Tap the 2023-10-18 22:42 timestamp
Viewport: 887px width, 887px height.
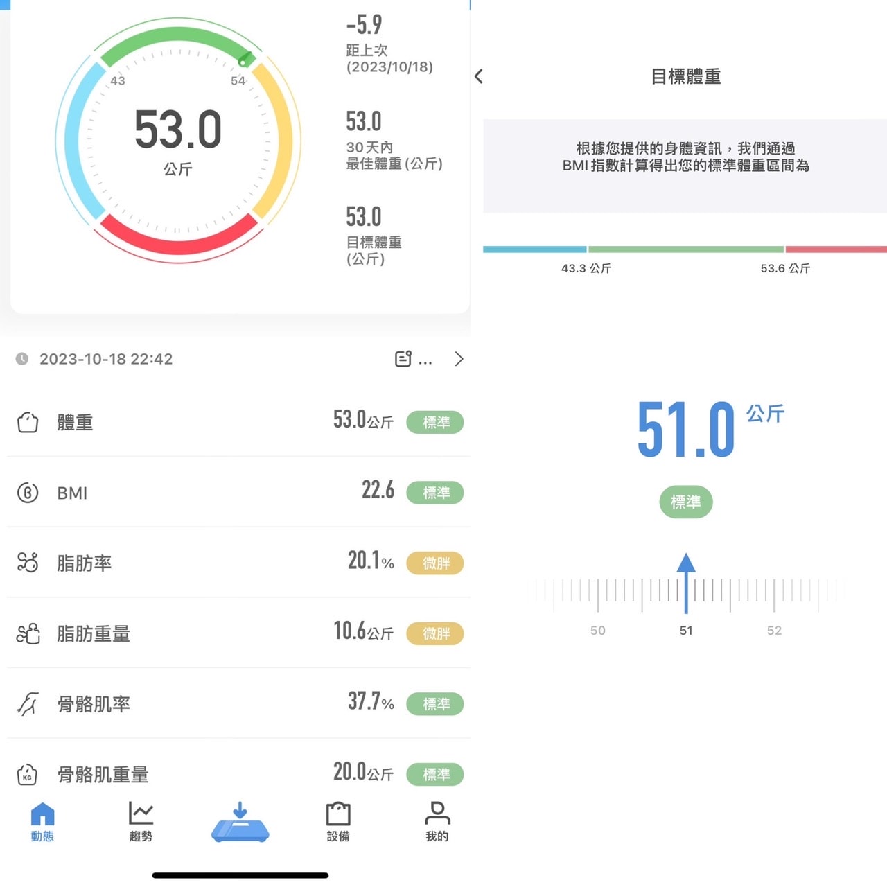click(x=106, y=359)
